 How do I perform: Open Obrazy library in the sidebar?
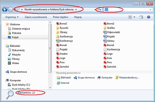coord(14,59)
